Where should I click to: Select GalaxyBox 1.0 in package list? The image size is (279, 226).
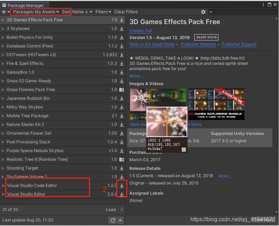(63, 72)
